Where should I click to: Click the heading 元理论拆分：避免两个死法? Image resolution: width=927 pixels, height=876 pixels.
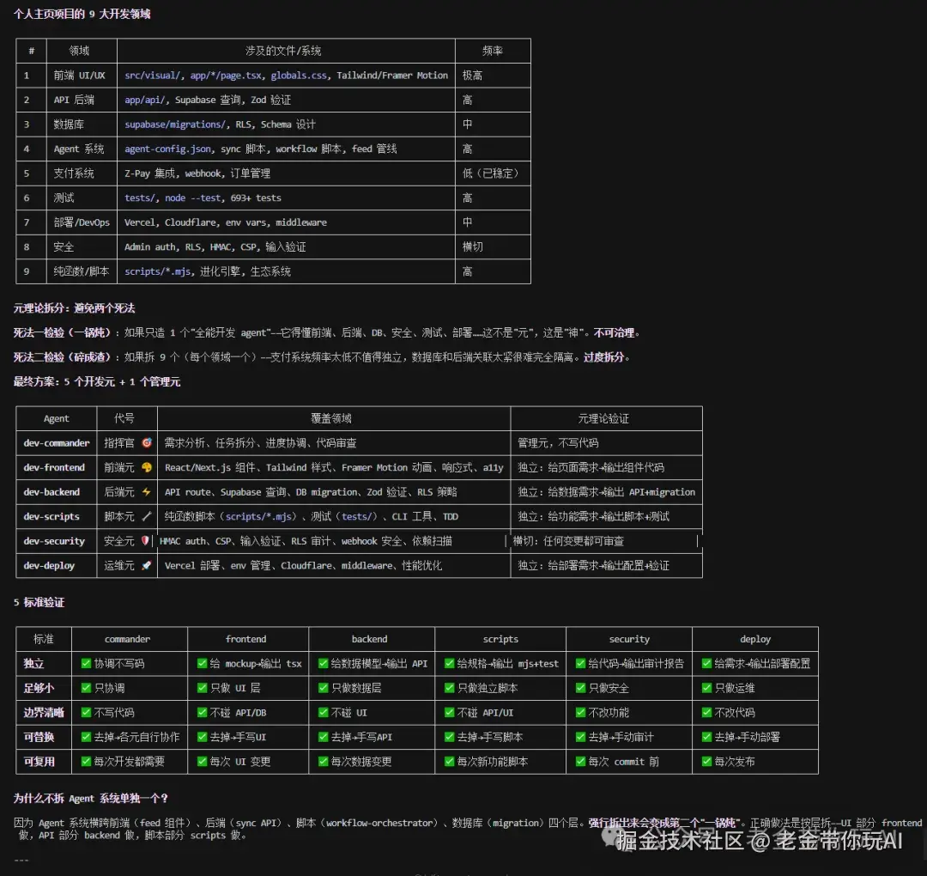75,308
